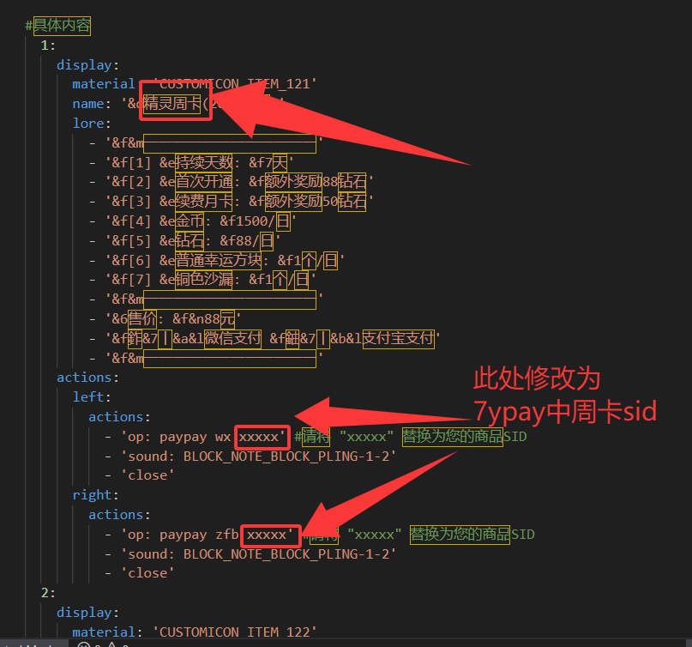692x647 pixels.
Task: Click the errors count icon in status bar
Action: [x=84, y=644]
